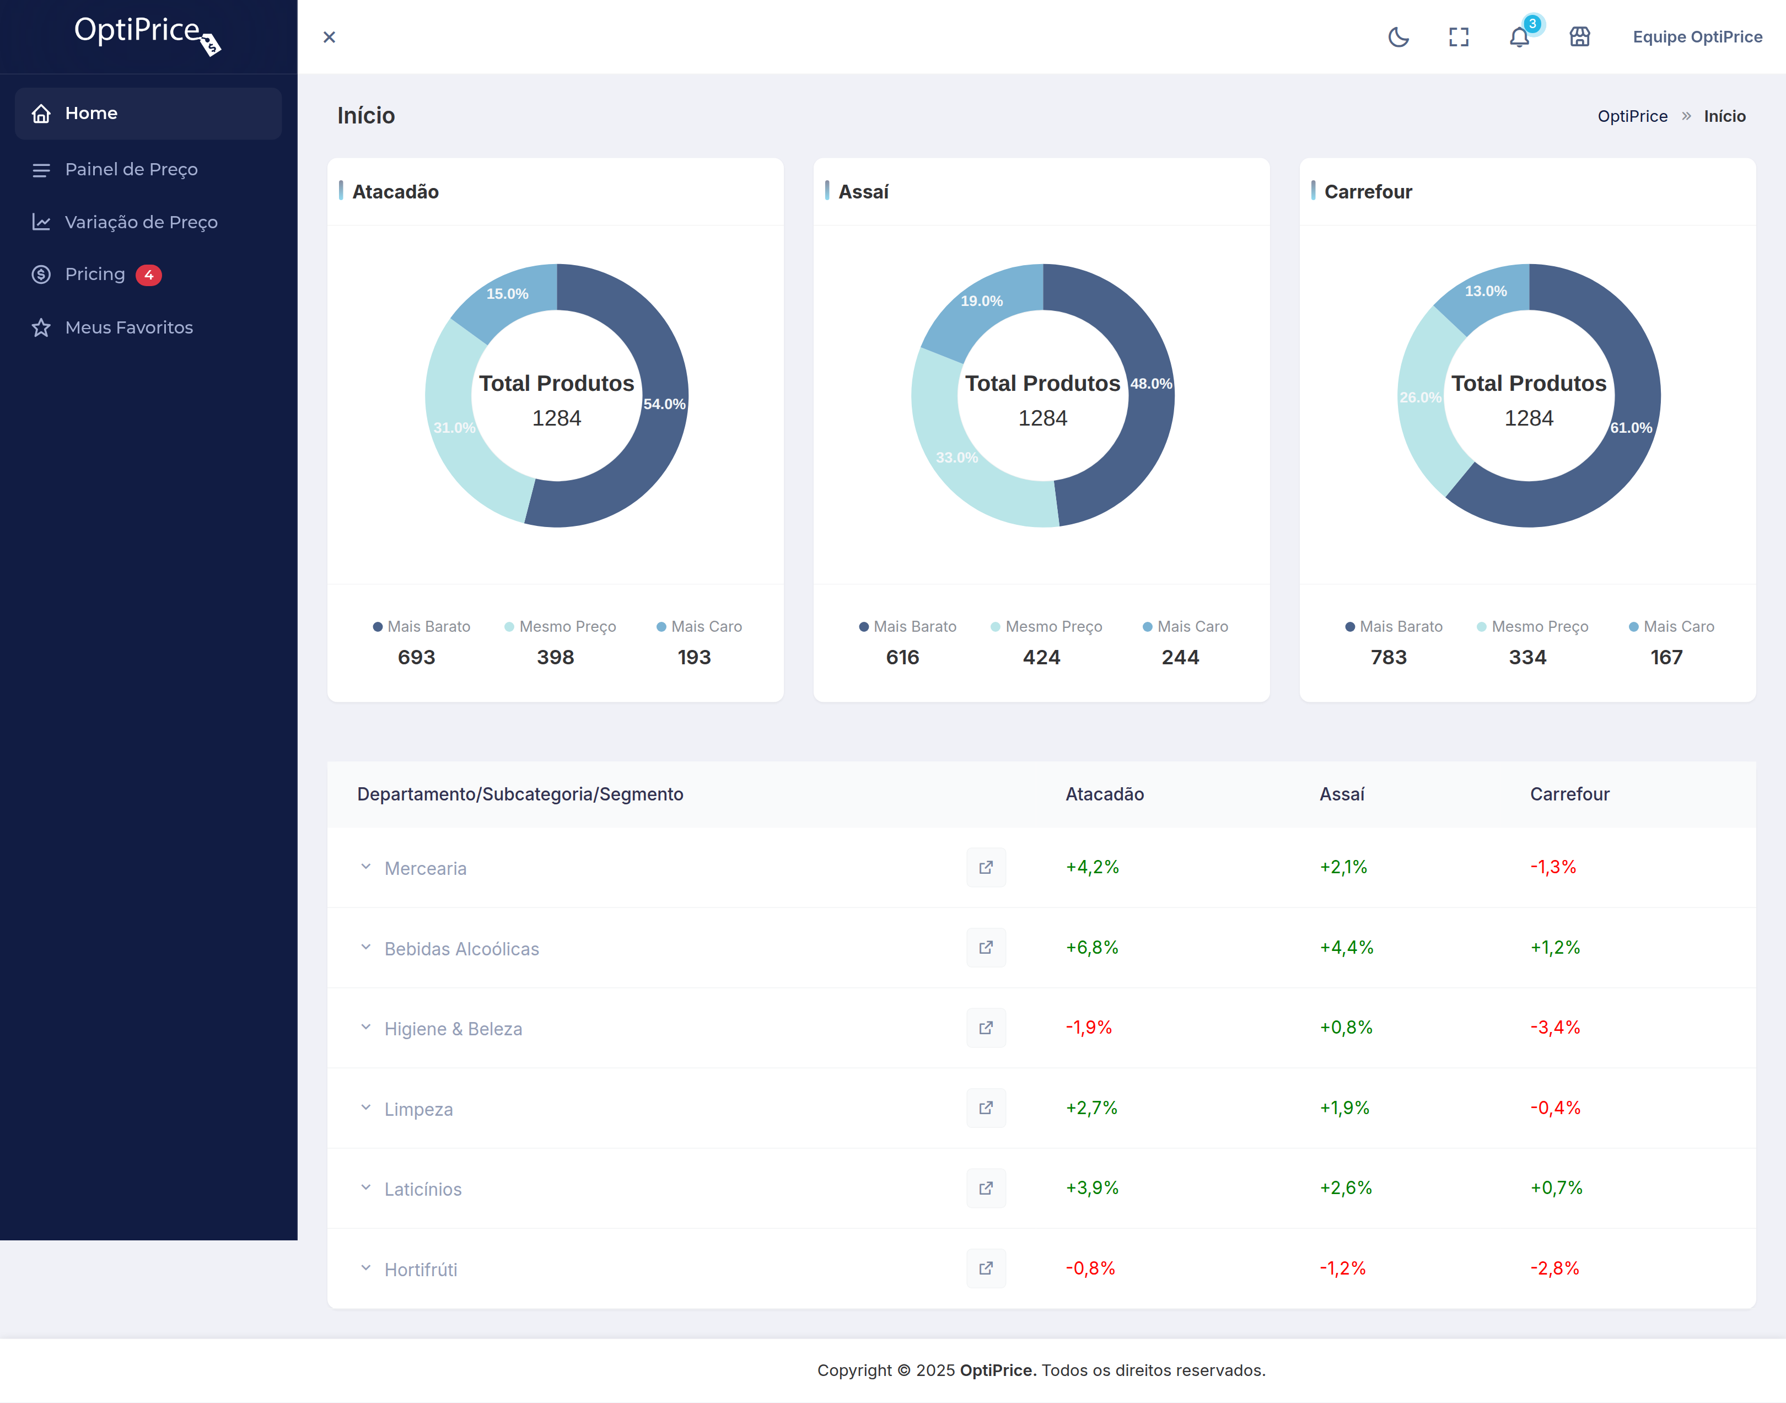Click the 15.0% slice of Atacadão donut
Viewport: 1786px width, 1403px height.
pos(508,294)
